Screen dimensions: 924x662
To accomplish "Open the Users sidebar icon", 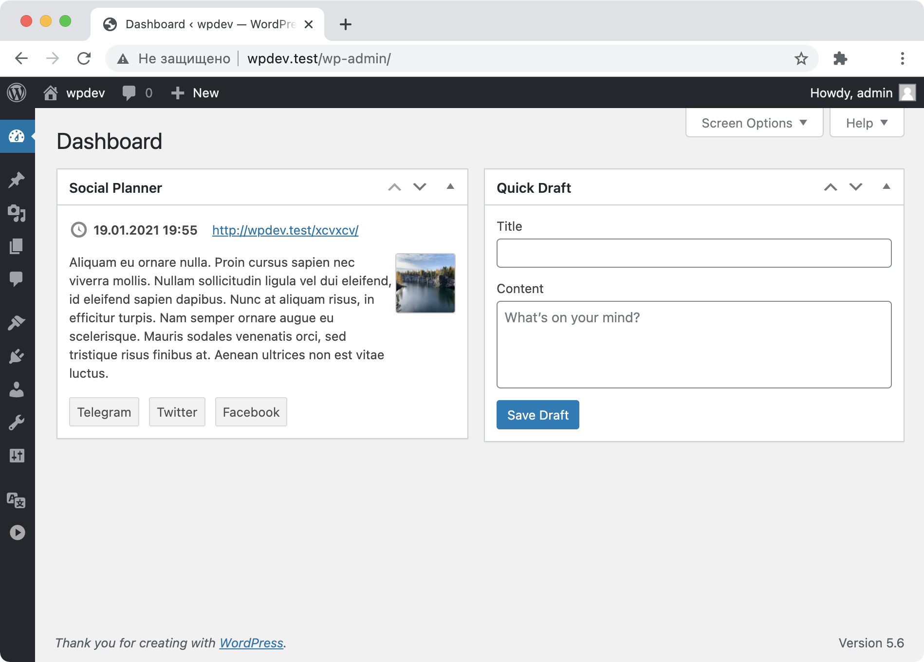I will point(17,389).
